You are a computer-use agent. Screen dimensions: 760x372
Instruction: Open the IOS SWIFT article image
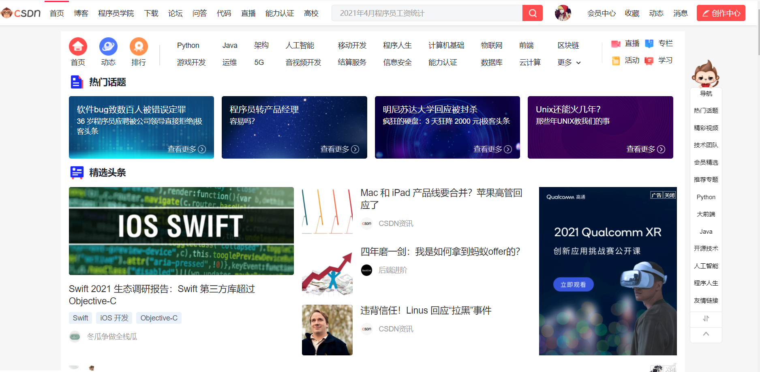click(181, 231)
